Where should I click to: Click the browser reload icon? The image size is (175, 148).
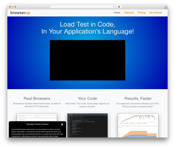114,7
